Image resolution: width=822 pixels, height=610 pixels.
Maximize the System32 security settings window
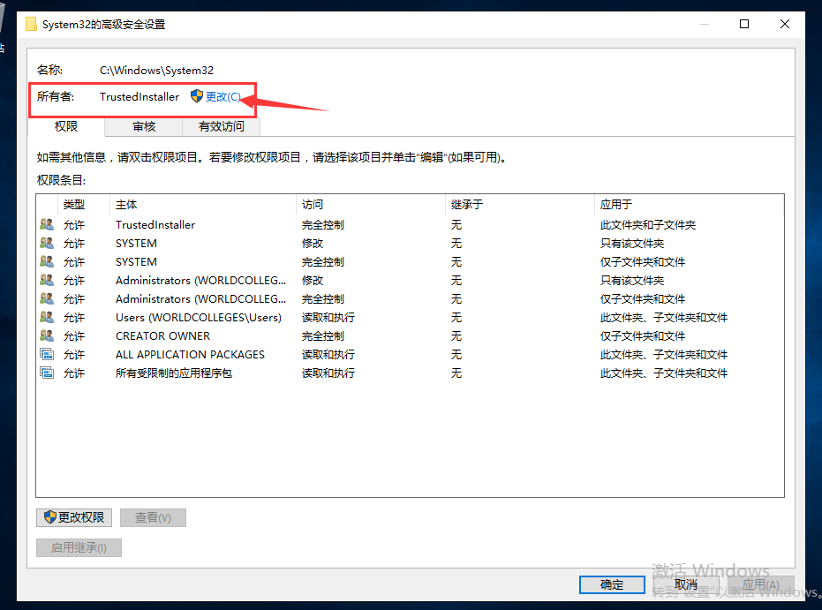tap(744, 24)
